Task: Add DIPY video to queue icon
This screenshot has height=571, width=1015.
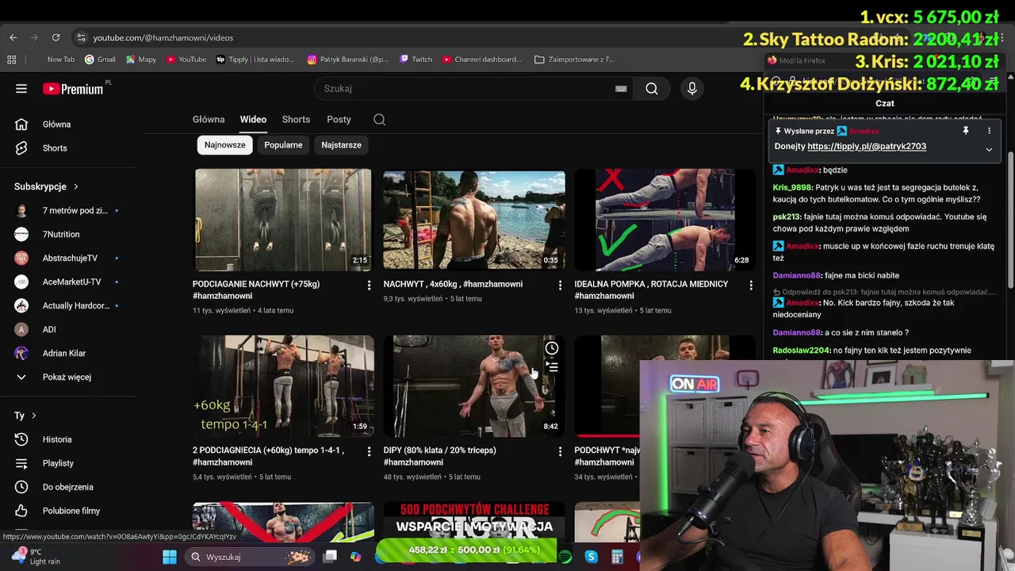Action: click(x=552, y=367)
